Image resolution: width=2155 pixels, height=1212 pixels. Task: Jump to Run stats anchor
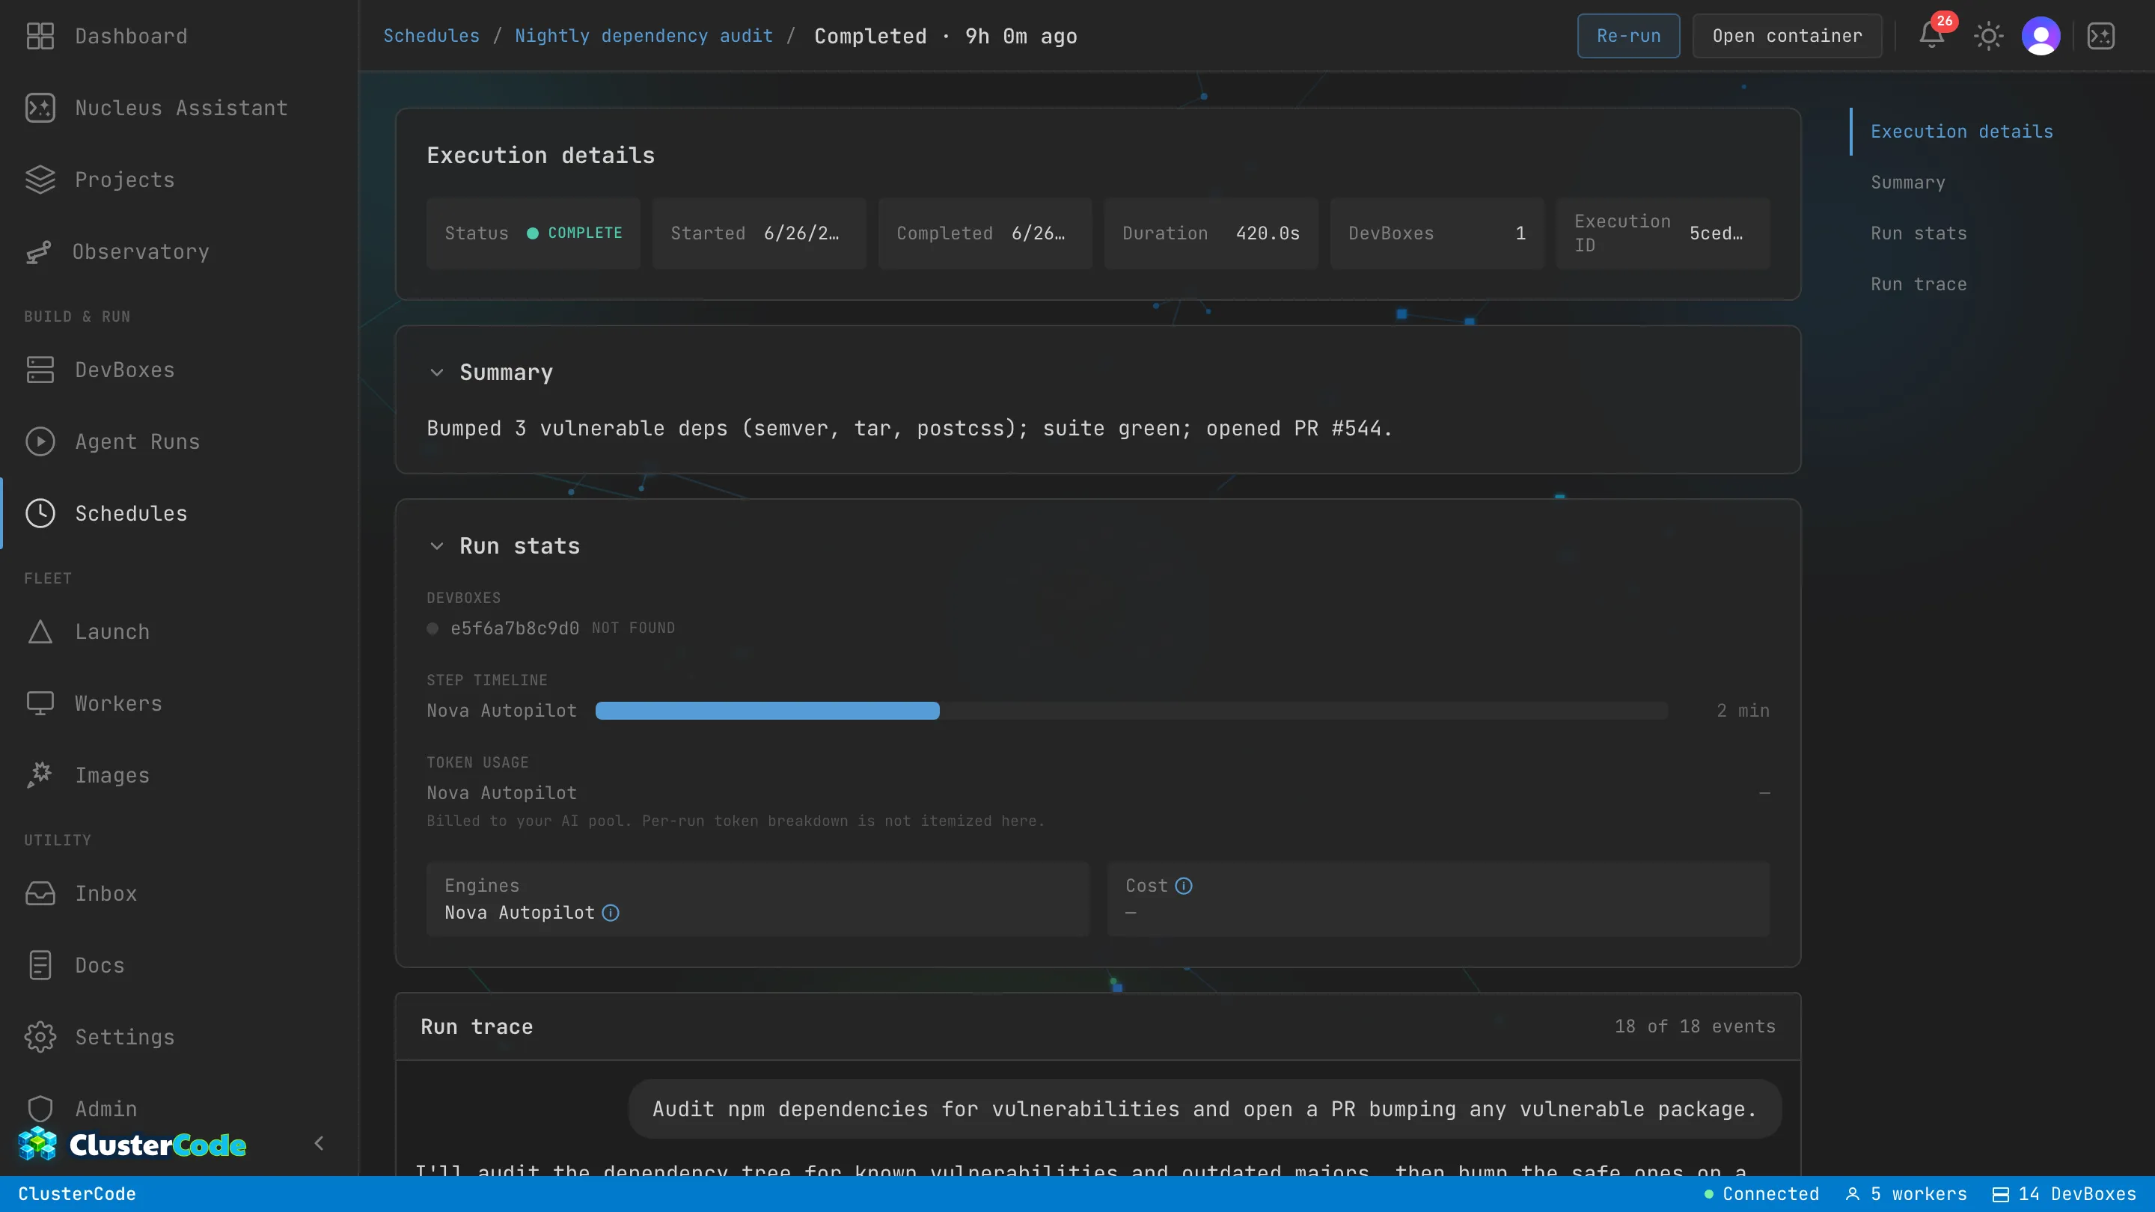(x=1919, y=233)
